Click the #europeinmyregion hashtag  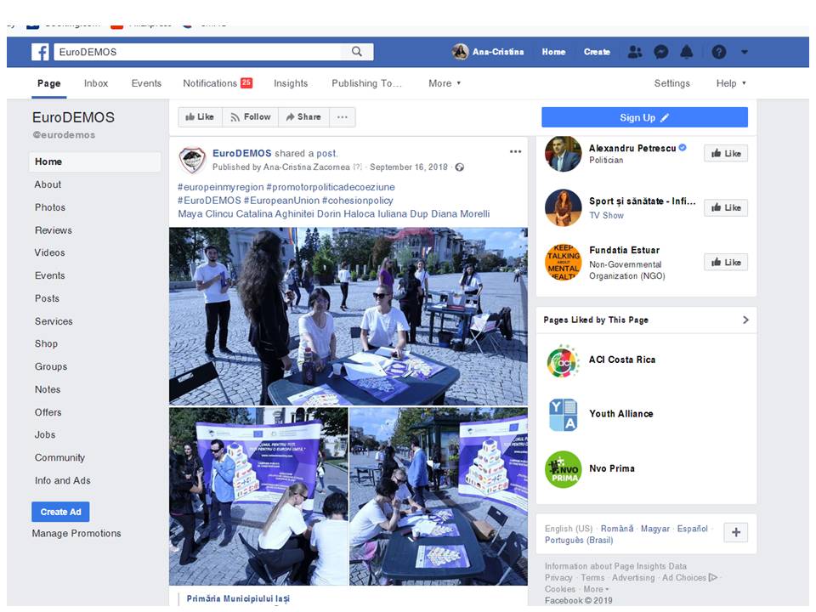[221, 187]
